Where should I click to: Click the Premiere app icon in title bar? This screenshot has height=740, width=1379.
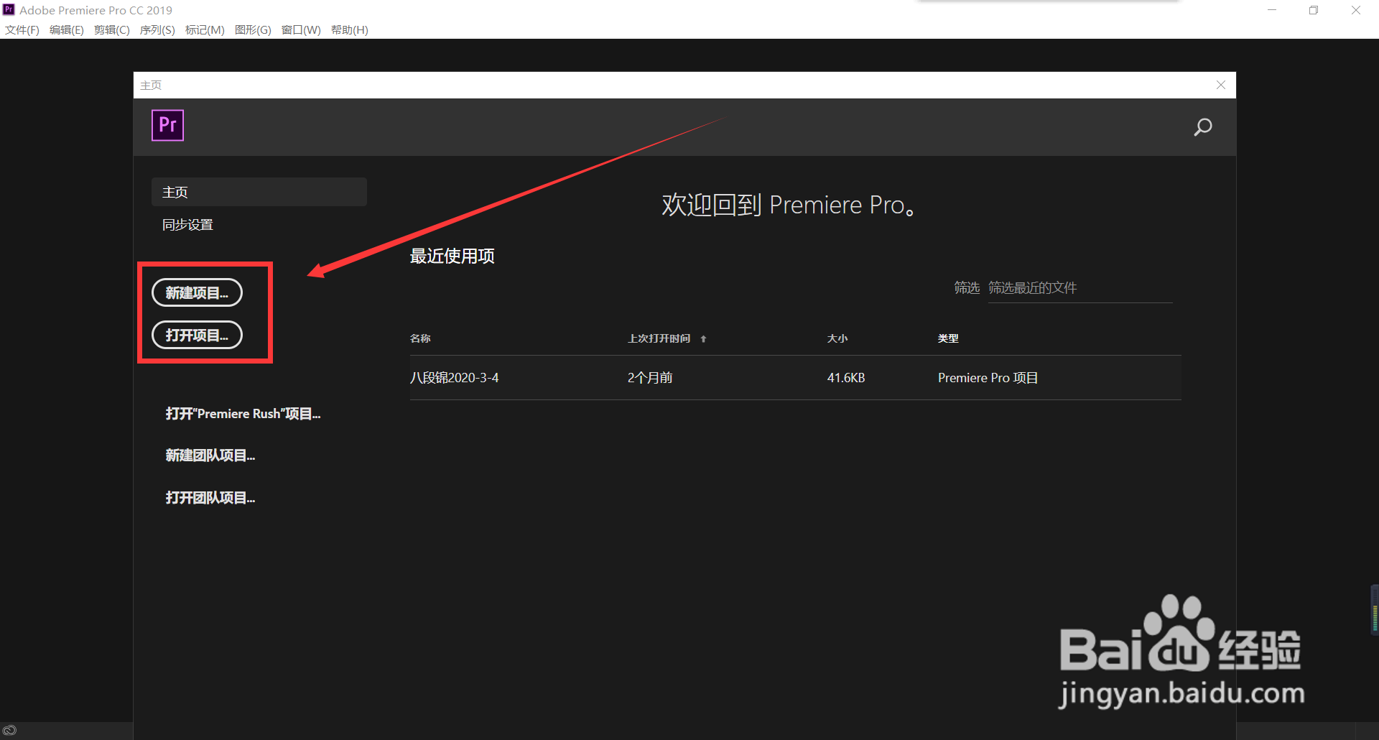coord(9,9)
